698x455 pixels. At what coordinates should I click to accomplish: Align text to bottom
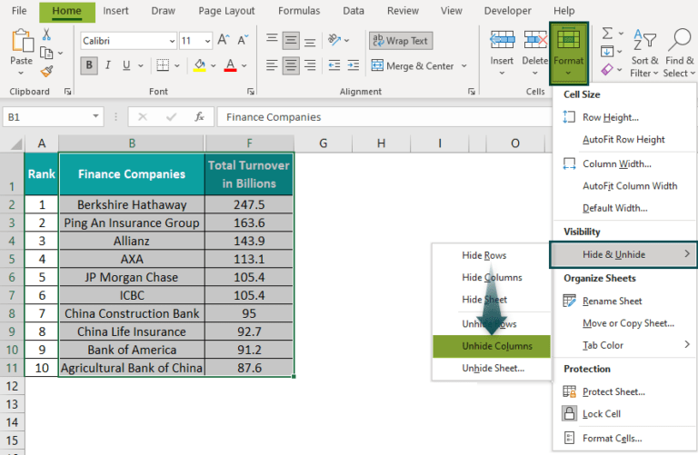point(310,41)
